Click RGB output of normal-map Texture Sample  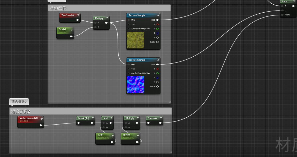[158, 64]
